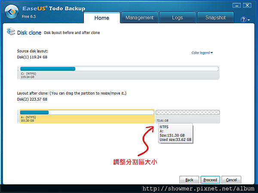Open the Logs tab
The width and height of the screenshot is (258, 193).
[x=177, y=18]
